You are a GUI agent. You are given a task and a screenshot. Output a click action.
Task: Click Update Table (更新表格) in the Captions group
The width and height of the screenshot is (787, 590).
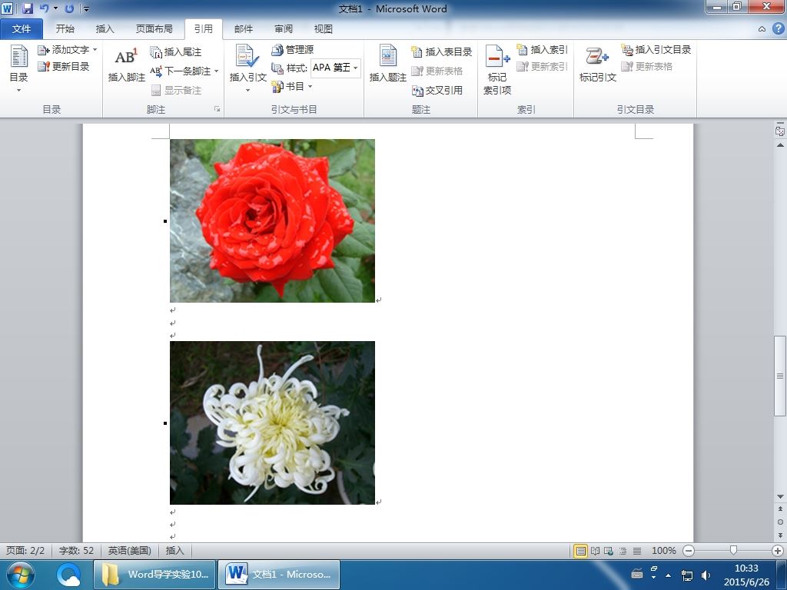(x=437, y=71)
